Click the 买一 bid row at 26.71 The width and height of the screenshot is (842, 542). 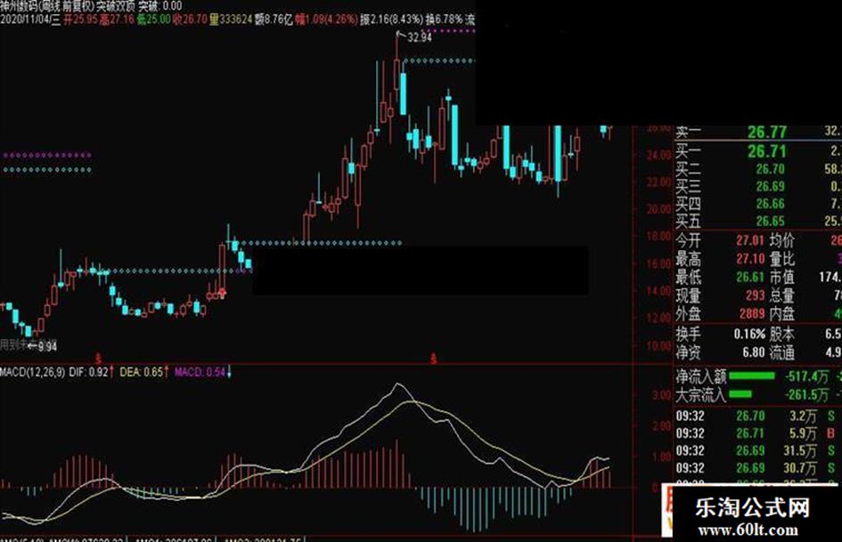757,151
